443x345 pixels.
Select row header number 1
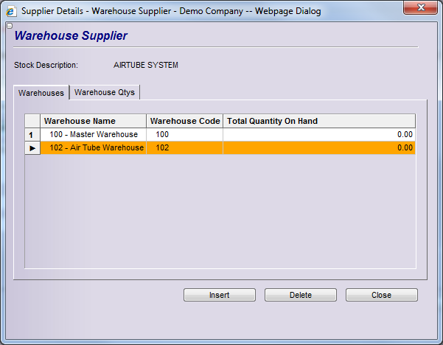[x=31, y=135]
